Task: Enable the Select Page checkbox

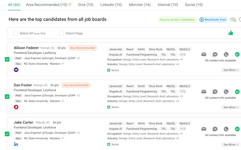Action: (x=62, y=33)
